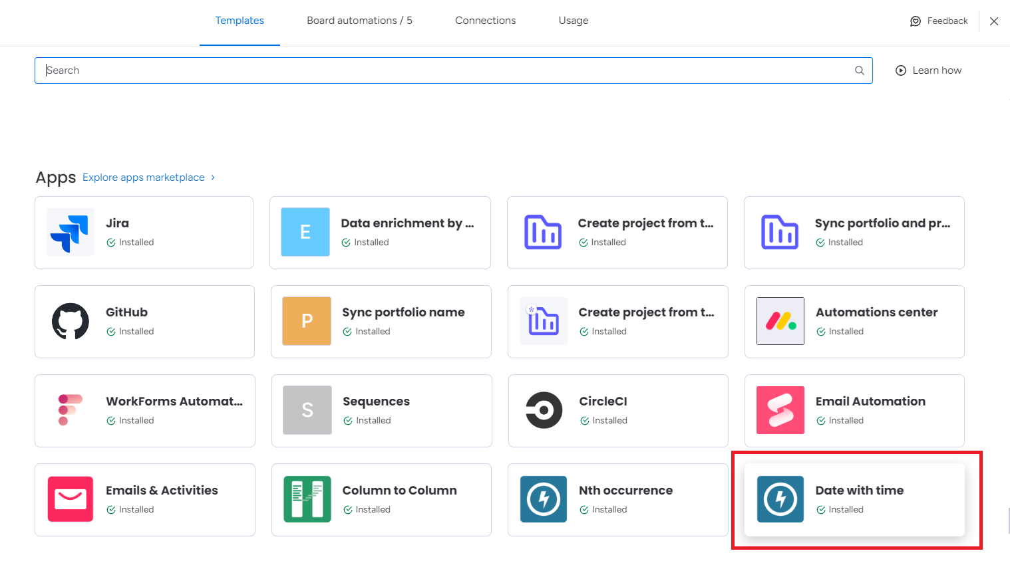Select the Emails & Activities title
The image size is (1010, 567).
[162, 491]
